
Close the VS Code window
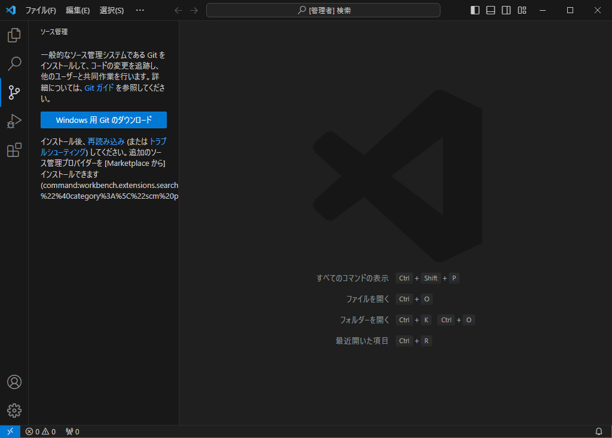tap(597, 10)
